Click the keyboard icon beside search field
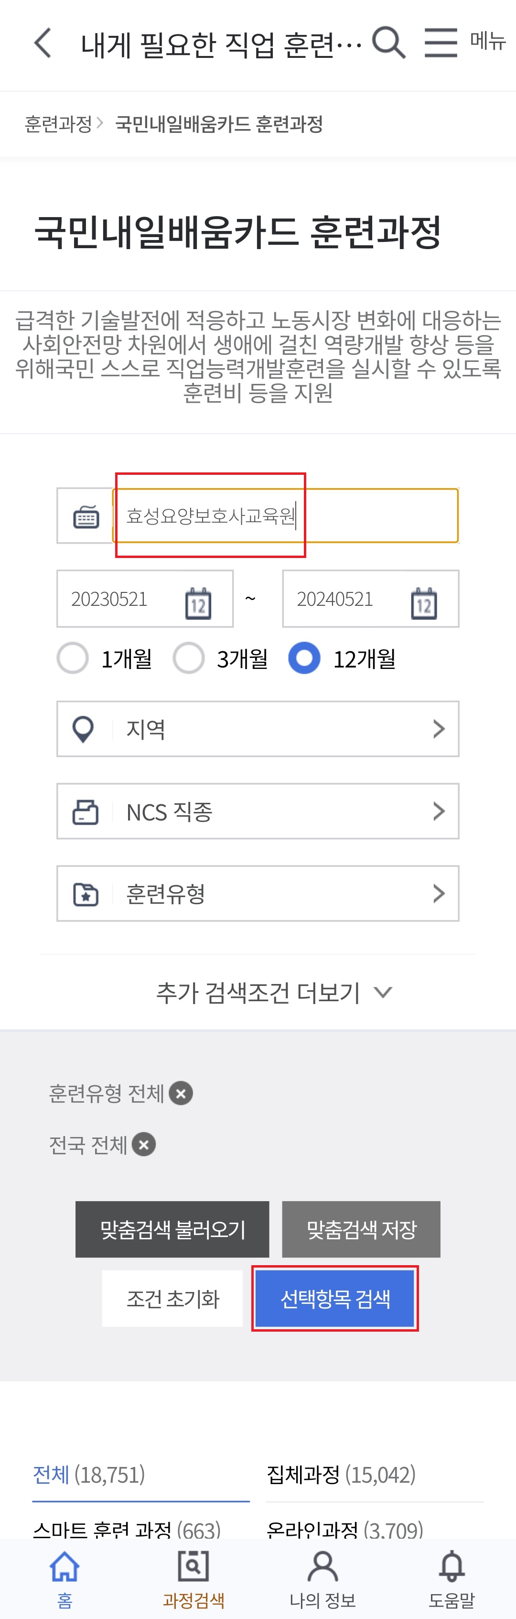 tap(86, 516)
